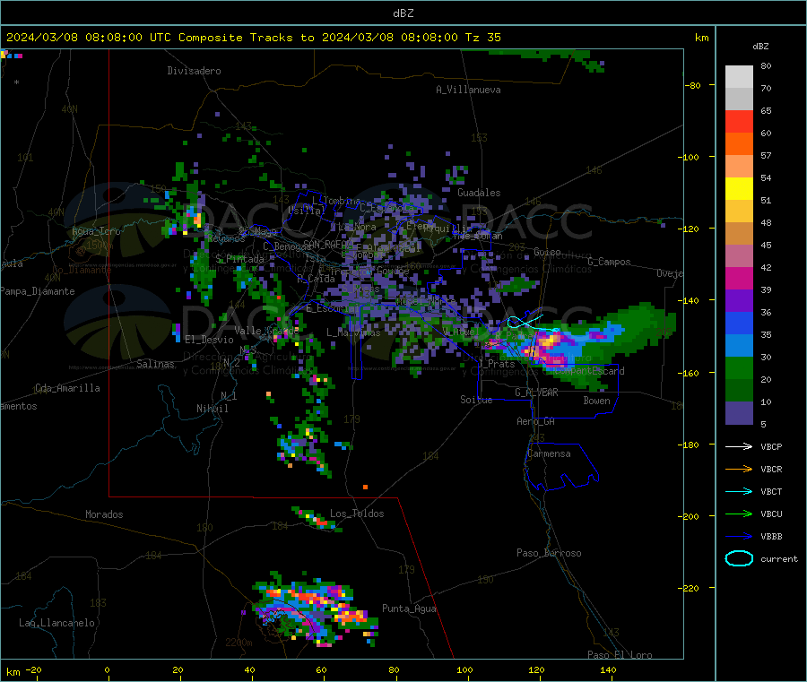Select the slate purple 10 dBZ swatch

point(739,413)
